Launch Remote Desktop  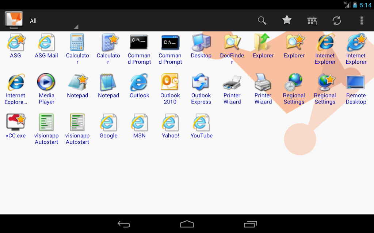point(356,89)
